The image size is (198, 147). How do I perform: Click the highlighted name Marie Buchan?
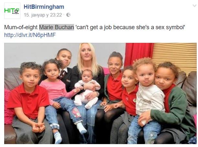pos(57,27)
